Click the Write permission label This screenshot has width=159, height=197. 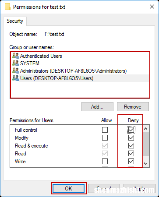[x=20, y=162]
